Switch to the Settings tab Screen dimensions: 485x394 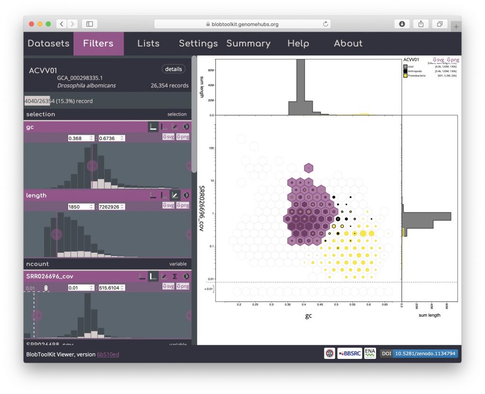[x=198, y=44]
